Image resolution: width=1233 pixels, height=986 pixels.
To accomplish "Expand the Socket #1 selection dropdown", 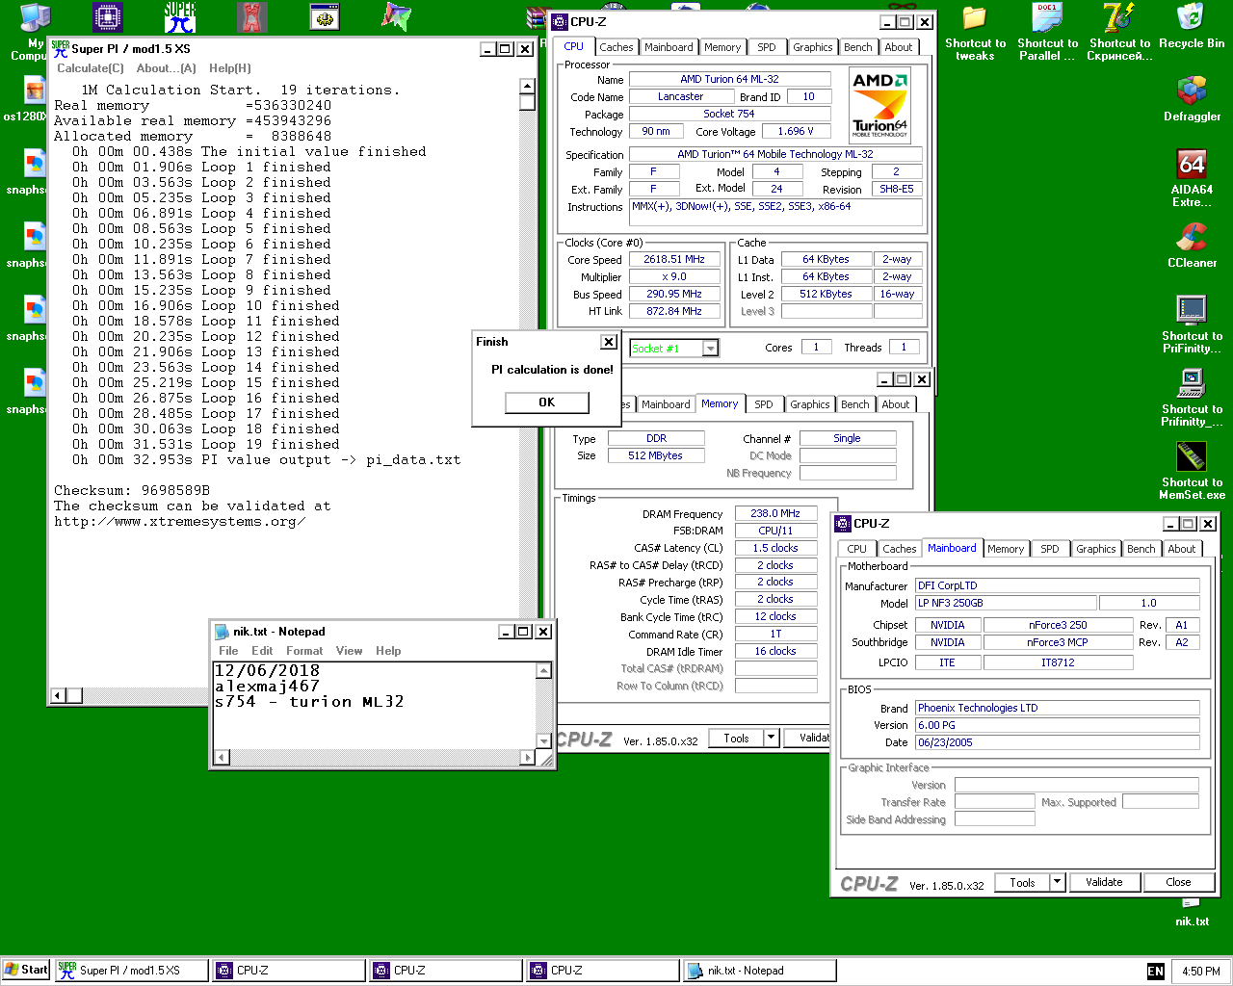I will pos(711,349).
